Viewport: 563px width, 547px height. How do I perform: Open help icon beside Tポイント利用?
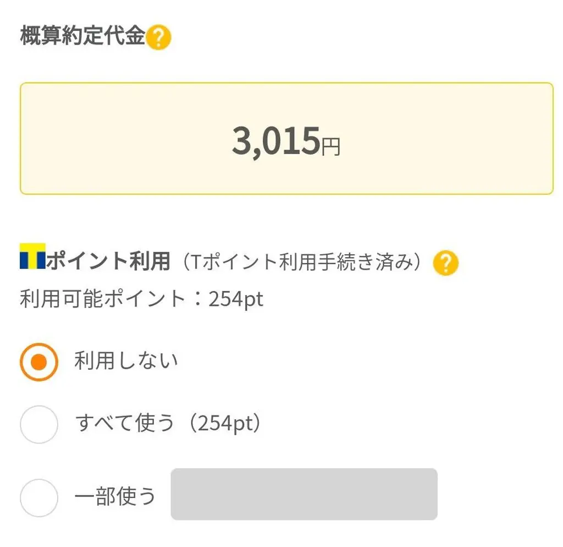click(x=445, y=262)
